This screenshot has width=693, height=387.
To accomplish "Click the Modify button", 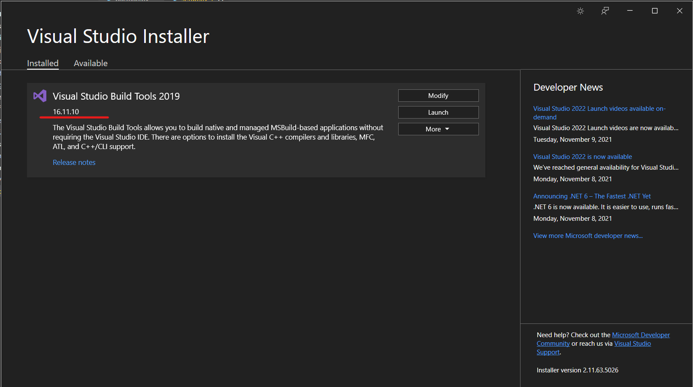I will pyautogui.click(x=438, y=95).
